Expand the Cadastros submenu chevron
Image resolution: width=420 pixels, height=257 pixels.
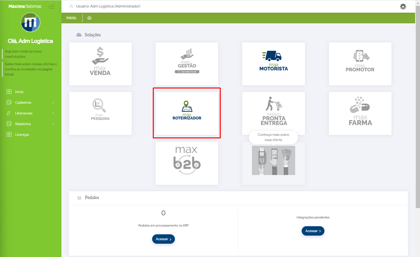click(x=53, y=103)
